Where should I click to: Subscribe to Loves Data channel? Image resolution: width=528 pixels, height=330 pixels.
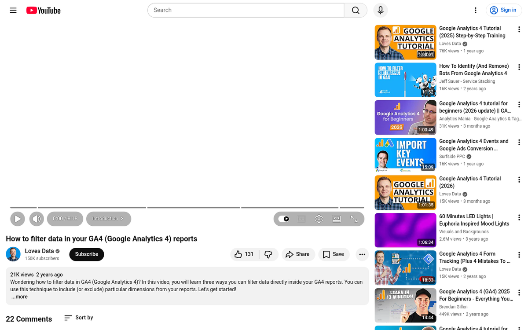click(x=87, y=254)
